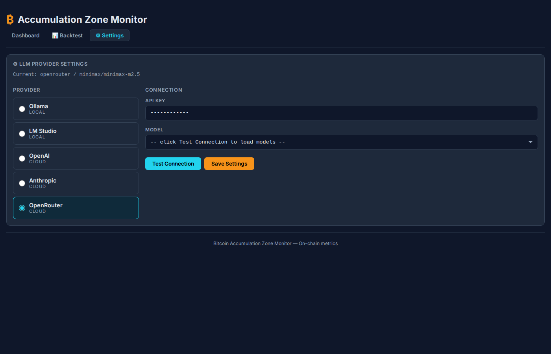Screen dimensions: 551x354
Task: Click the Bitcoin Accumulation Zone Monitor footer text
Action: tap(275, 243)
